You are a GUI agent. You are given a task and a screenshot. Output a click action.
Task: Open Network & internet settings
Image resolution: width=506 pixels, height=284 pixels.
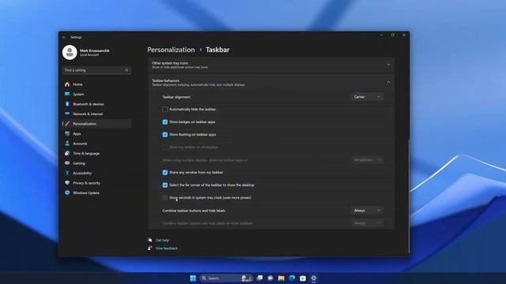(x=96, y=114)
